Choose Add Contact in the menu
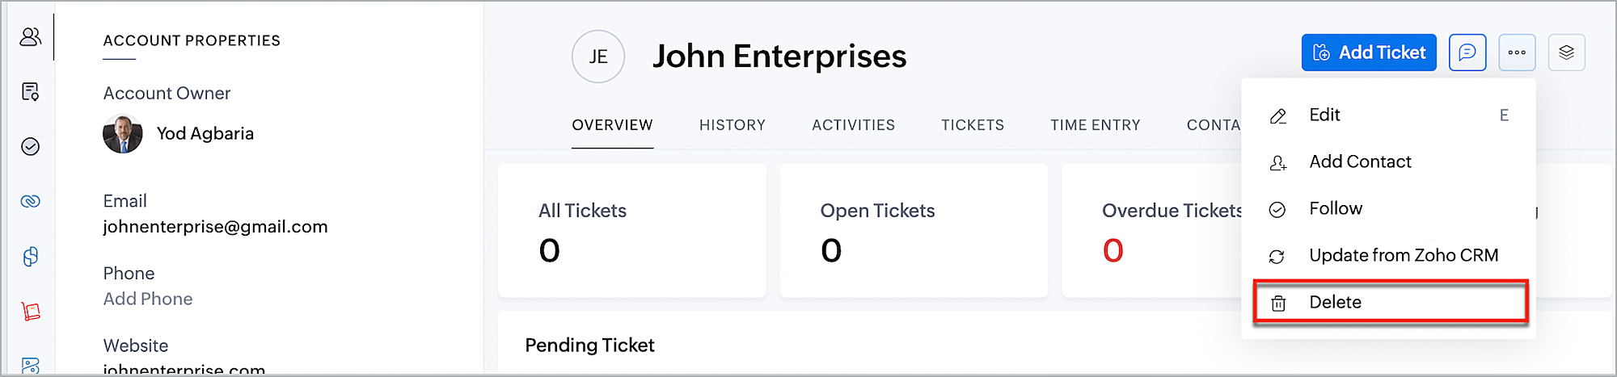Image resolution: width=1617 pixels, height=377 pixels. coord(1360,162)
